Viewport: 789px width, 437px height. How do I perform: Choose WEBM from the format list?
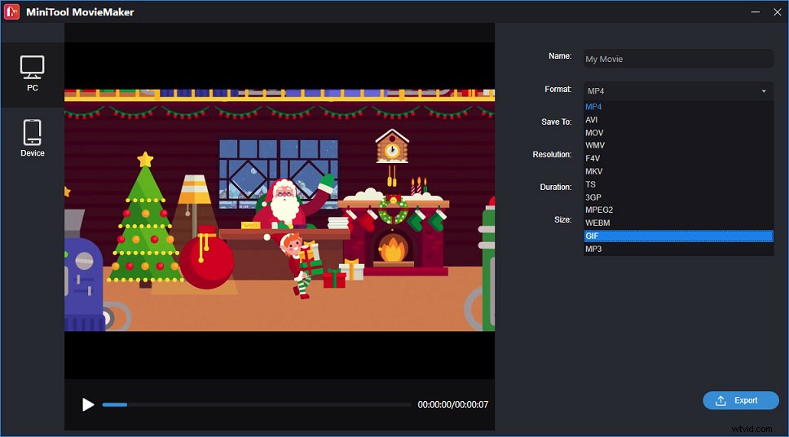pos(678,223)
